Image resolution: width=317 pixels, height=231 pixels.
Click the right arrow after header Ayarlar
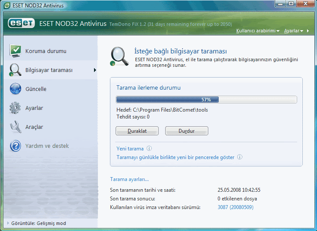[x=308, y=31]
